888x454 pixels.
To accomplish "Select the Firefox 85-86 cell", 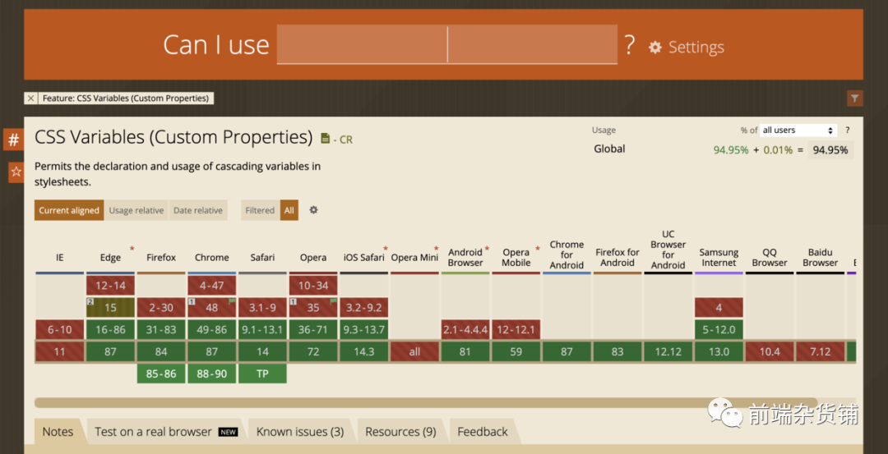I will 161,374.
